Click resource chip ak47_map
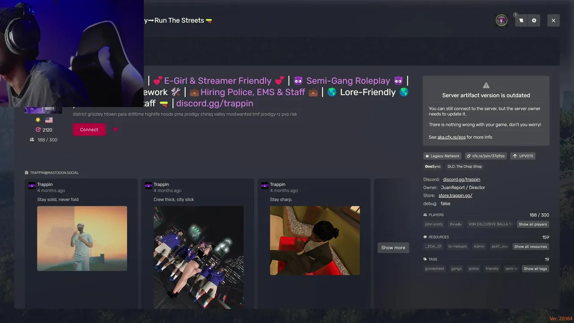The height and width of the screenshot is (323, 574). [500, 246]
